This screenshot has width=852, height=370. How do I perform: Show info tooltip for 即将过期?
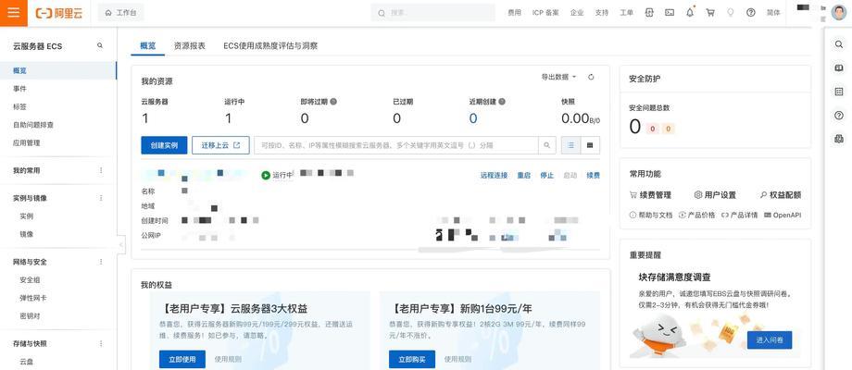pyautogui.click(x=333, y=102)
